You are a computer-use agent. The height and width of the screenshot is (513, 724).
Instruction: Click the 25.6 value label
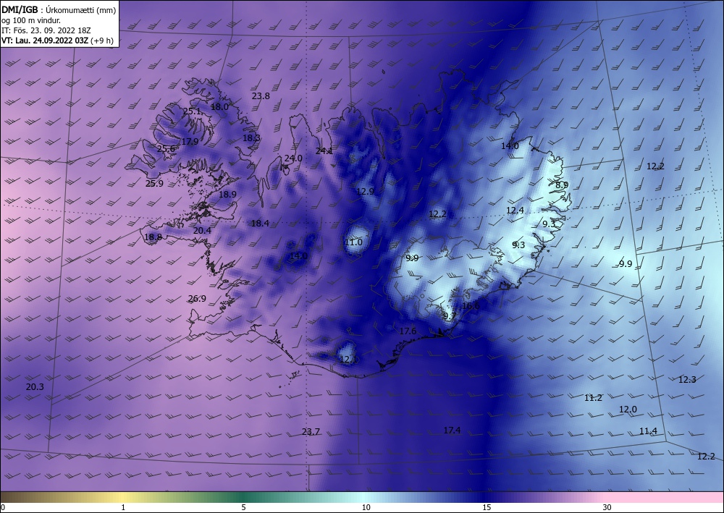click(166, 148)
